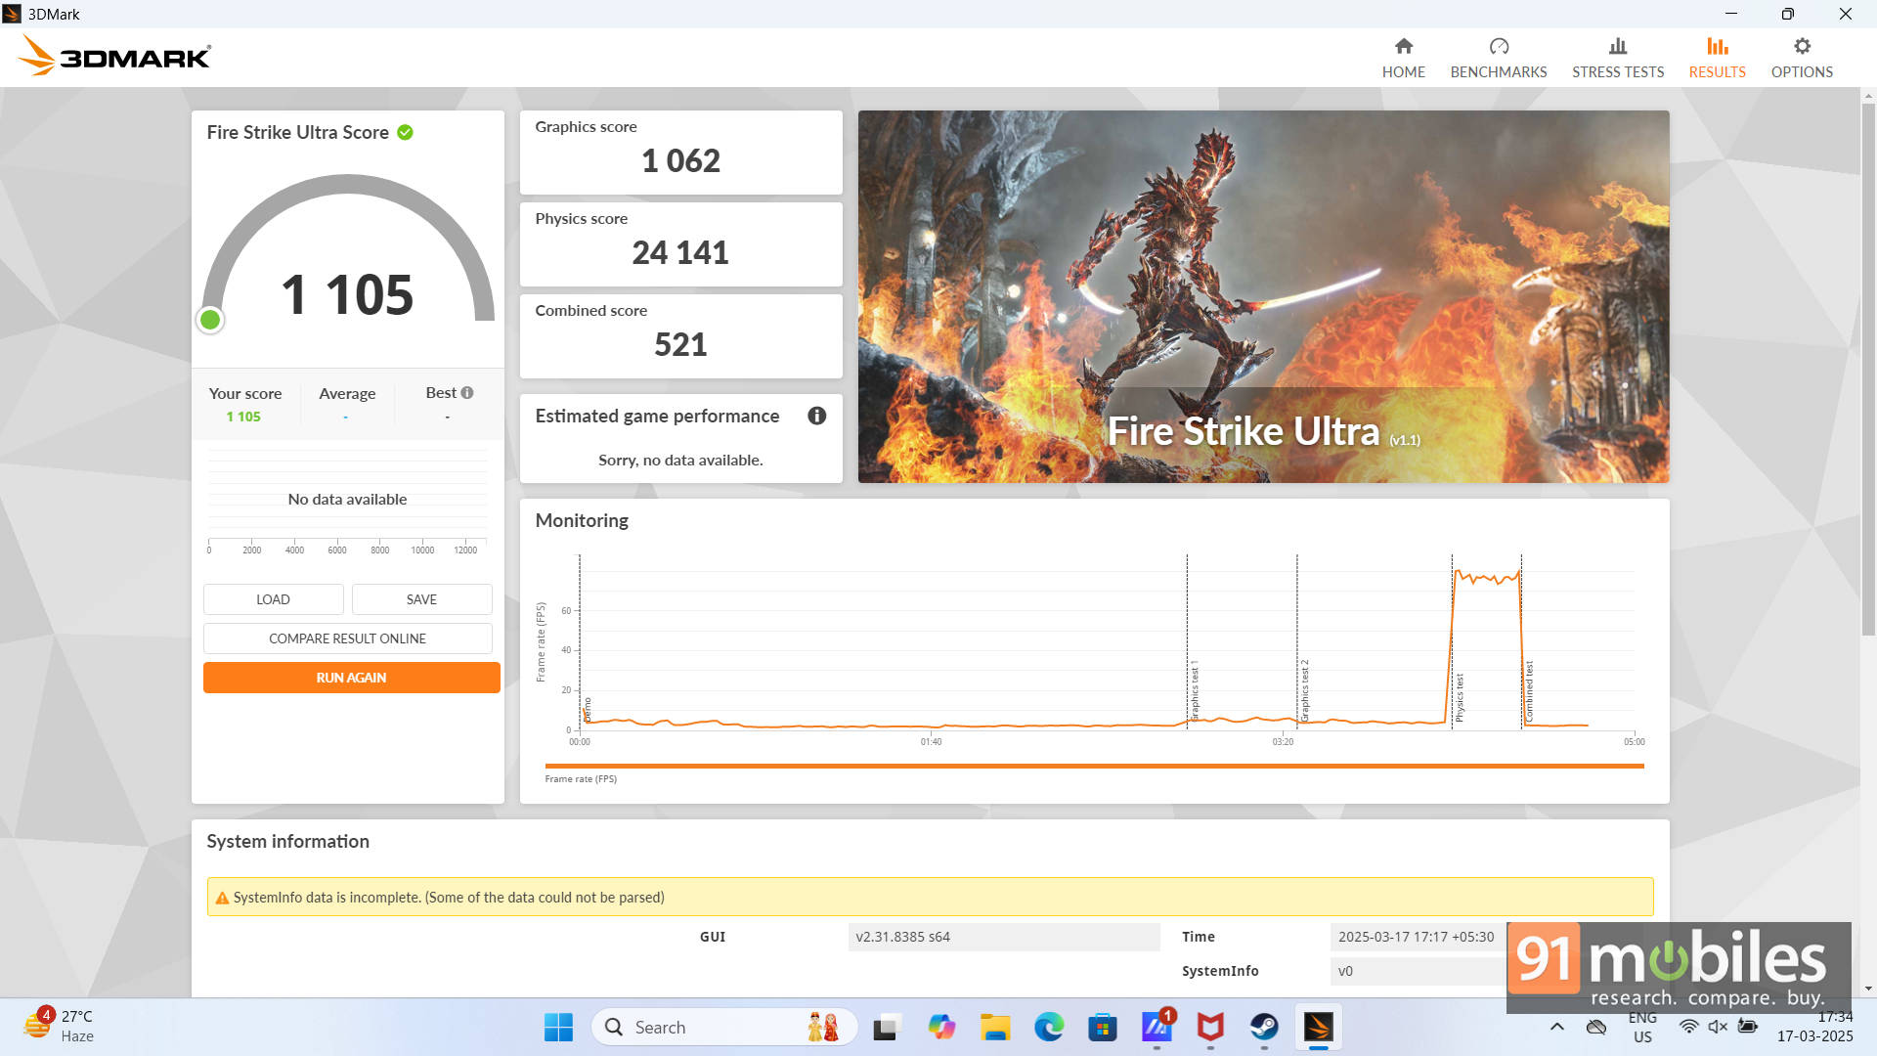Click the orange Frame rate range bar
1877x1056 pixels.
click(1094, 766)
